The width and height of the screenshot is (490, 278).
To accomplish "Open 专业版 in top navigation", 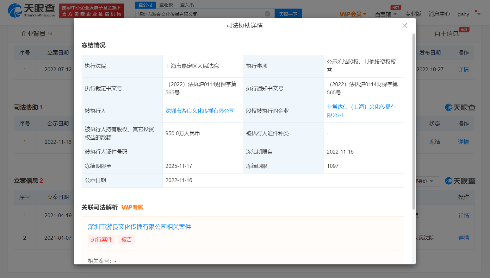I will point(413,14).
